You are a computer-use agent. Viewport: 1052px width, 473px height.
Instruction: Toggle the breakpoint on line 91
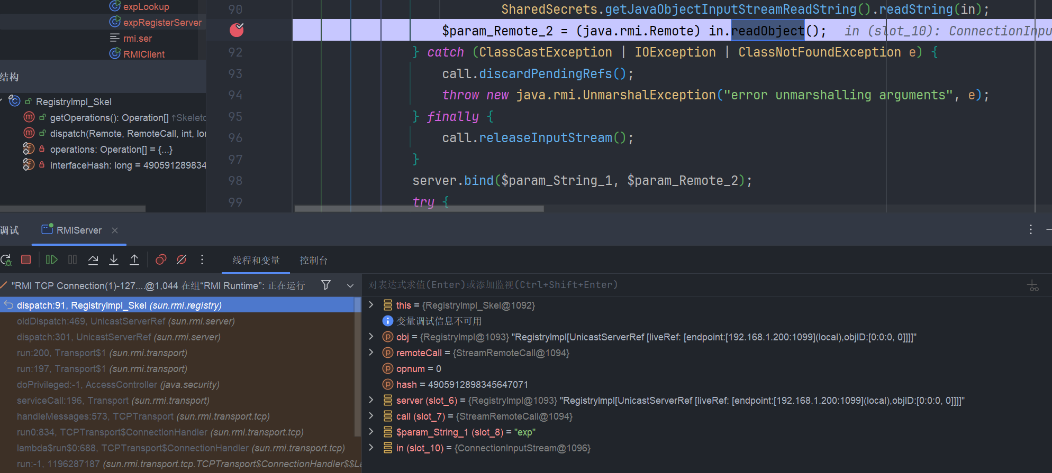click(x=237, y=30)
